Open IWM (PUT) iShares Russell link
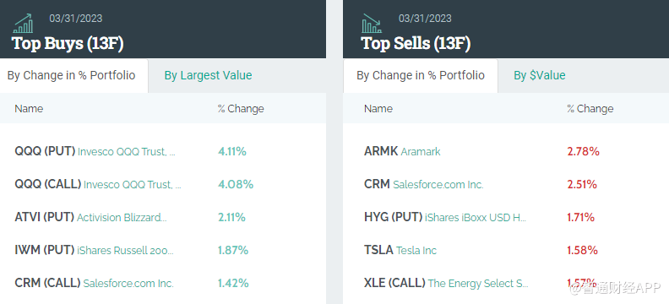Image resolution: width=669 pixels, height=304 pixels. pos(94,250)
